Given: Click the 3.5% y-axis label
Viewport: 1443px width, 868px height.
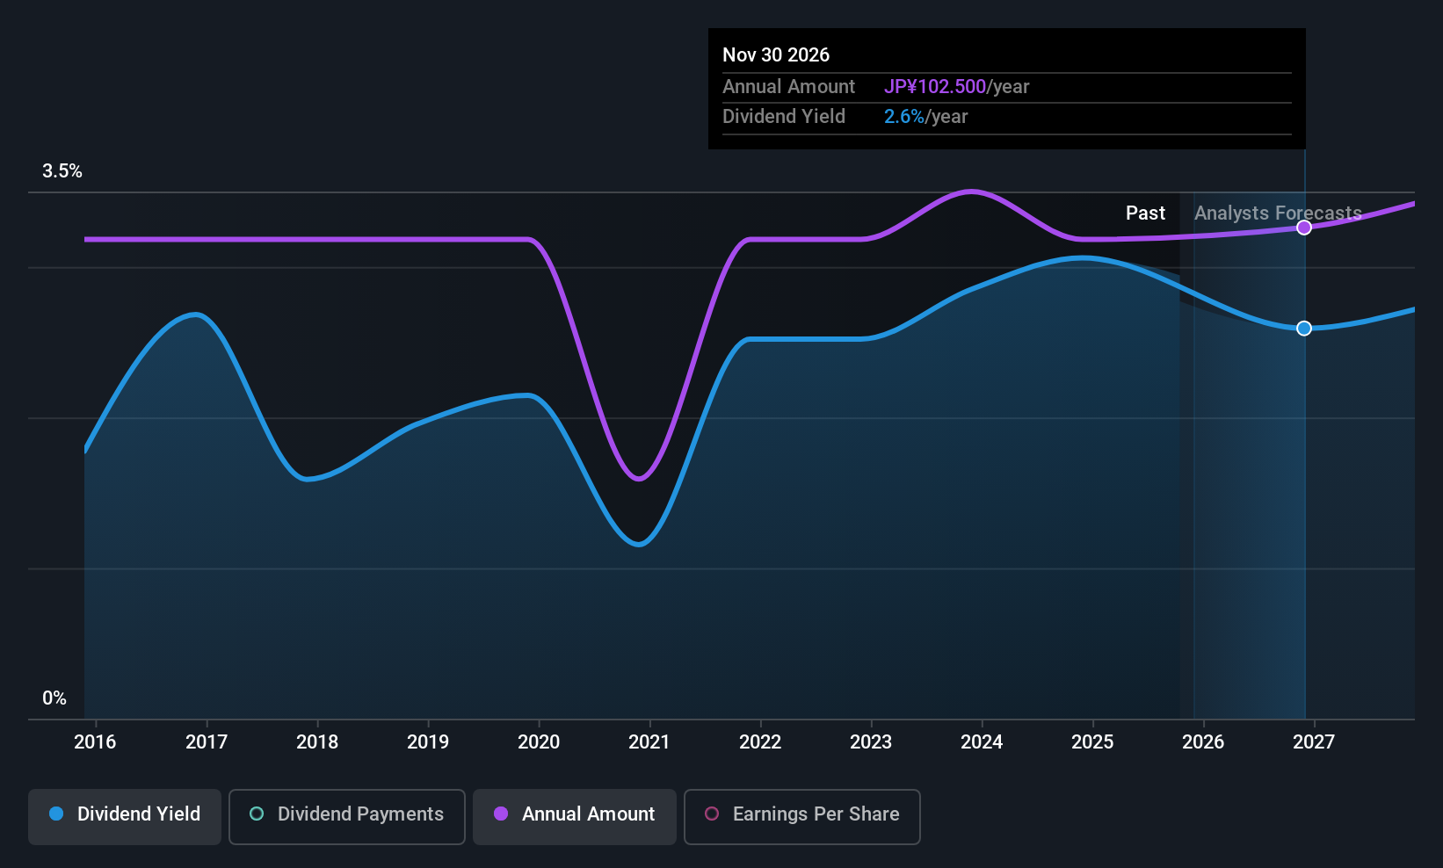Looking at the screenshot, I should (62, 171).
